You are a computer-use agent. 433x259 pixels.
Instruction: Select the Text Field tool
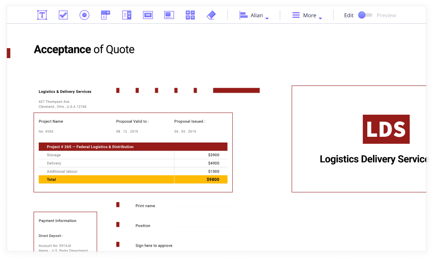click(42, 15)
